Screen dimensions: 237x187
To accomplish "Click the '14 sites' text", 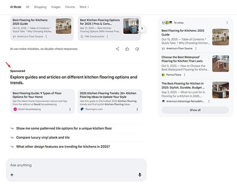I will point(179,23).
